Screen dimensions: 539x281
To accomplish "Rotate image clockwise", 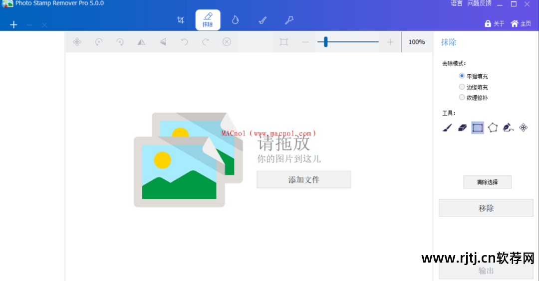I will point(120,42).
